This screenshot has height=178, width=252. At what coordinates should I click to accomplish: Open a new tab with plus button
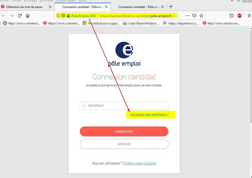click(171, 6)
